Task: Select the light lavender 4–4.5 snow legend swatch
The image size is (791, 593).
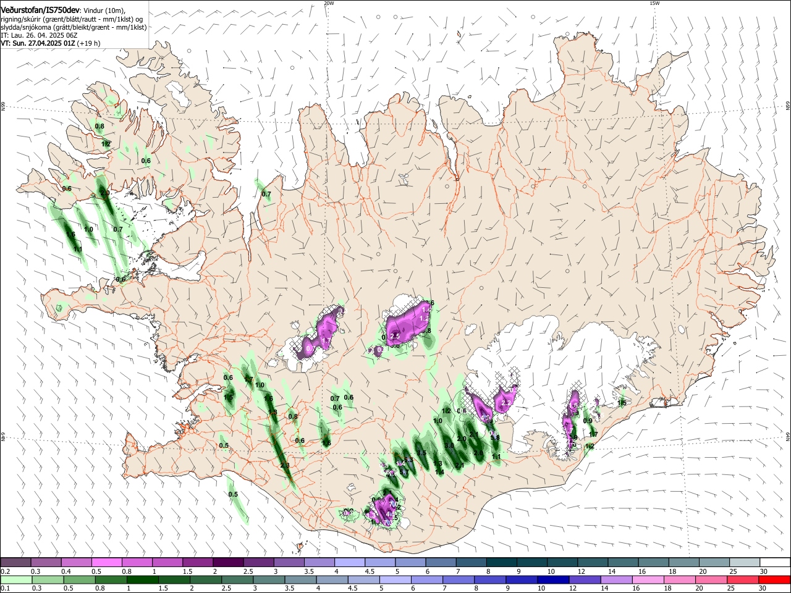Action: [349, 563]
